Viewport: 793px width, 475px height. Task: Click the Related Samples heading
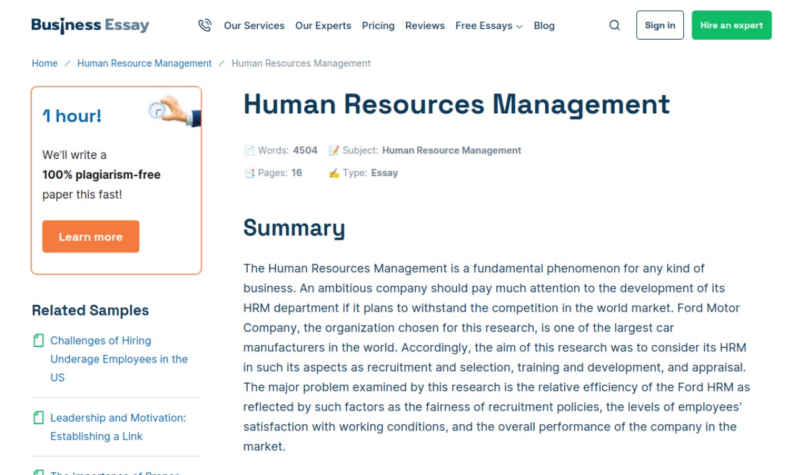pyautogui.click(x=90, y=310)
